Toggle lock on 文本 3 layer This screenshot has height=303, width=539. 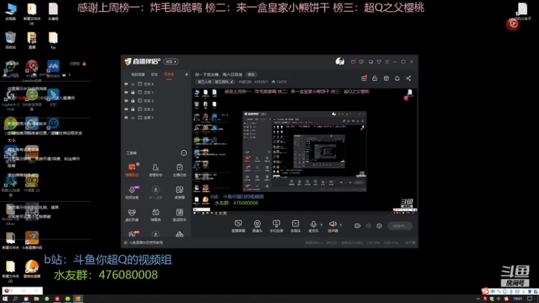coord(133,100)
